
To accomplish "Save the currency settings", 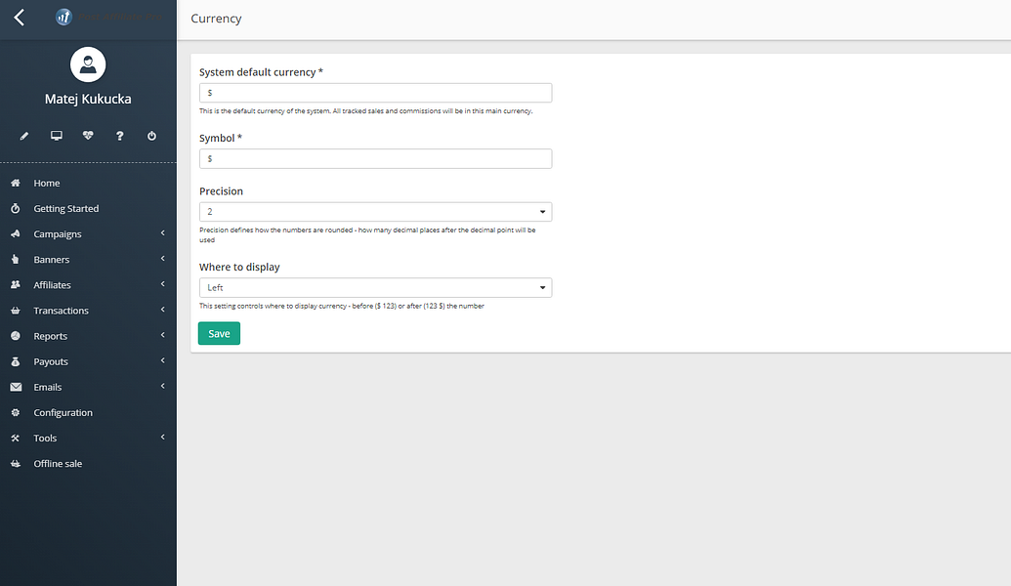I will [219, 333].
